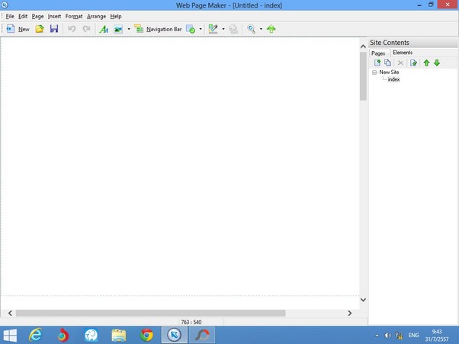The width and height of the screenshot is (459, 344).
Task: Open the Windows Start button
Action: (x=10, y=335)
